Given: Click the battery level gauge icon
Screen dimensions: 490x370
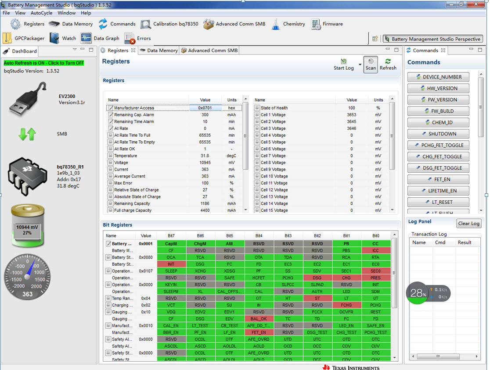Looking at the screenshot, I should (x=28, y=225).
